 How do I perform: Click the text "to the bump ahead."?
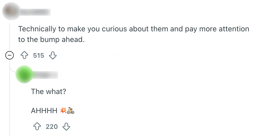(x=51, y=40)
